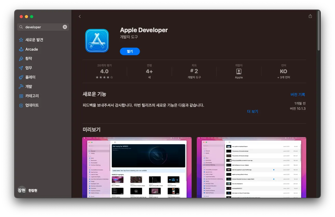Screen dimensions: 335x217
Task: Click the Apple developer name text
Action: tap(239, 77)
